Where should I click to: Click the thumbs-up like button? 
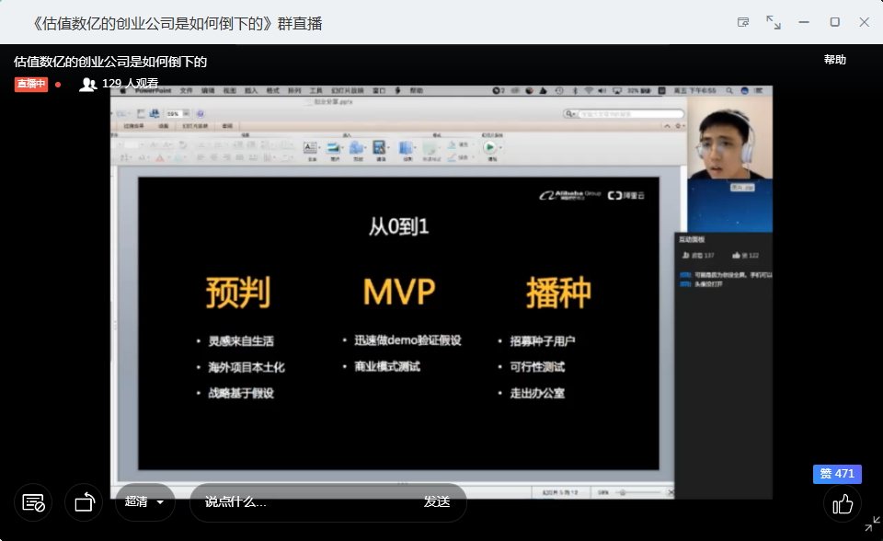843,503
